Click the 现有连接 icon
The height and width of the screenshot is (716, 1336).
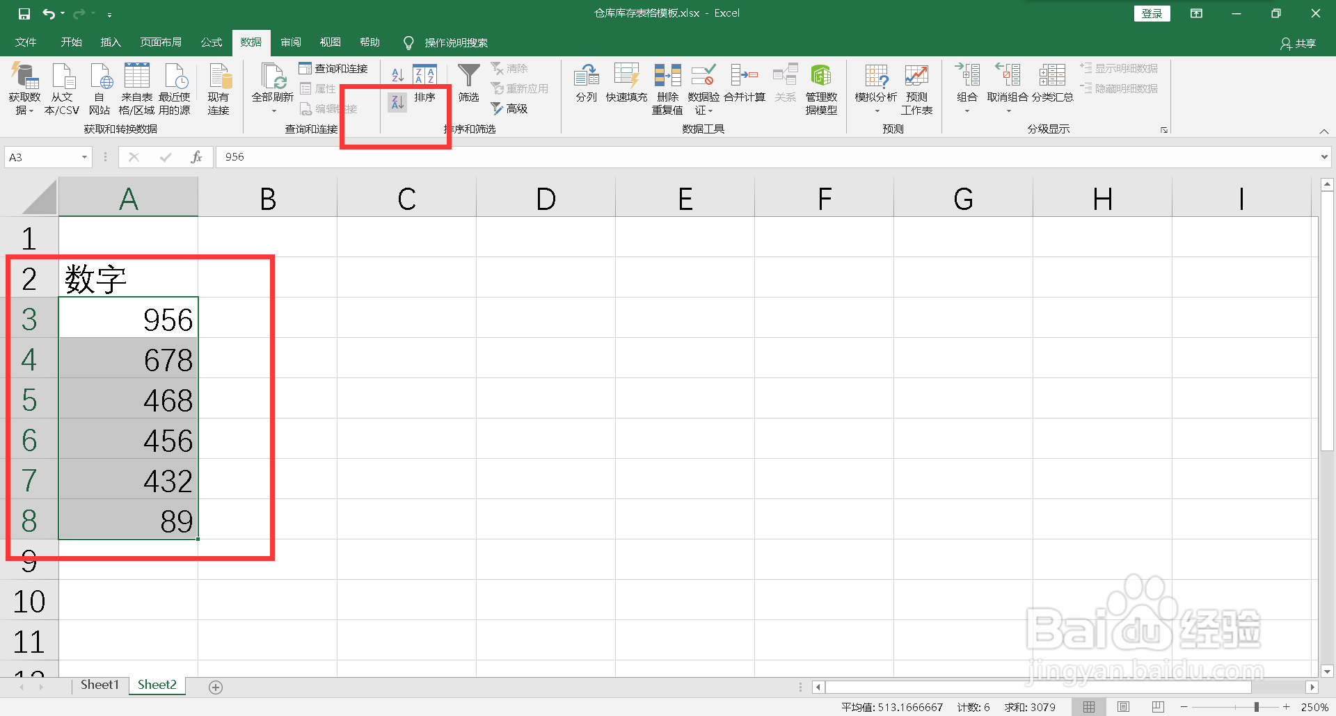218,89
